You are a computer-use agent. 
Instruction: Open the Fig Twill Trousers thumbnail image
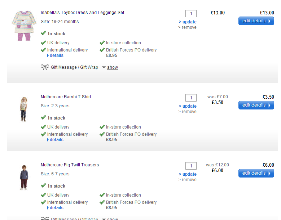click(x=24, y=177)
